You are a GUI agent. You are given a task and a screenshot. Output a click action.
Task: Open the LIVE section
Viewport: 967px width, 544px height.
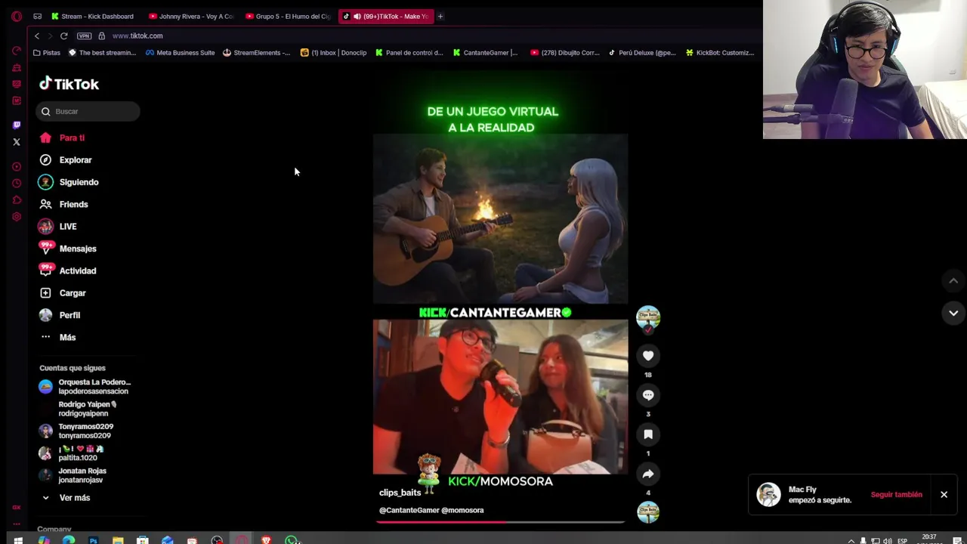(x=57, y=227)
